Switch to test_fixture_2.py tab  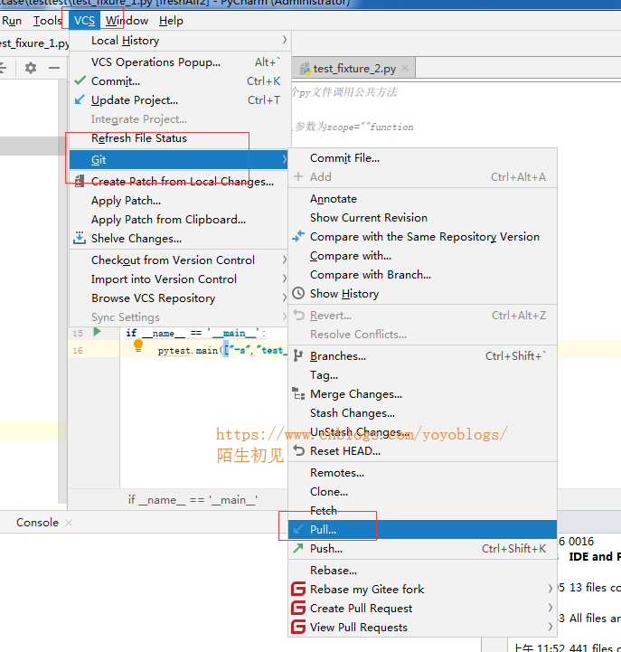[x=354, y=68]
